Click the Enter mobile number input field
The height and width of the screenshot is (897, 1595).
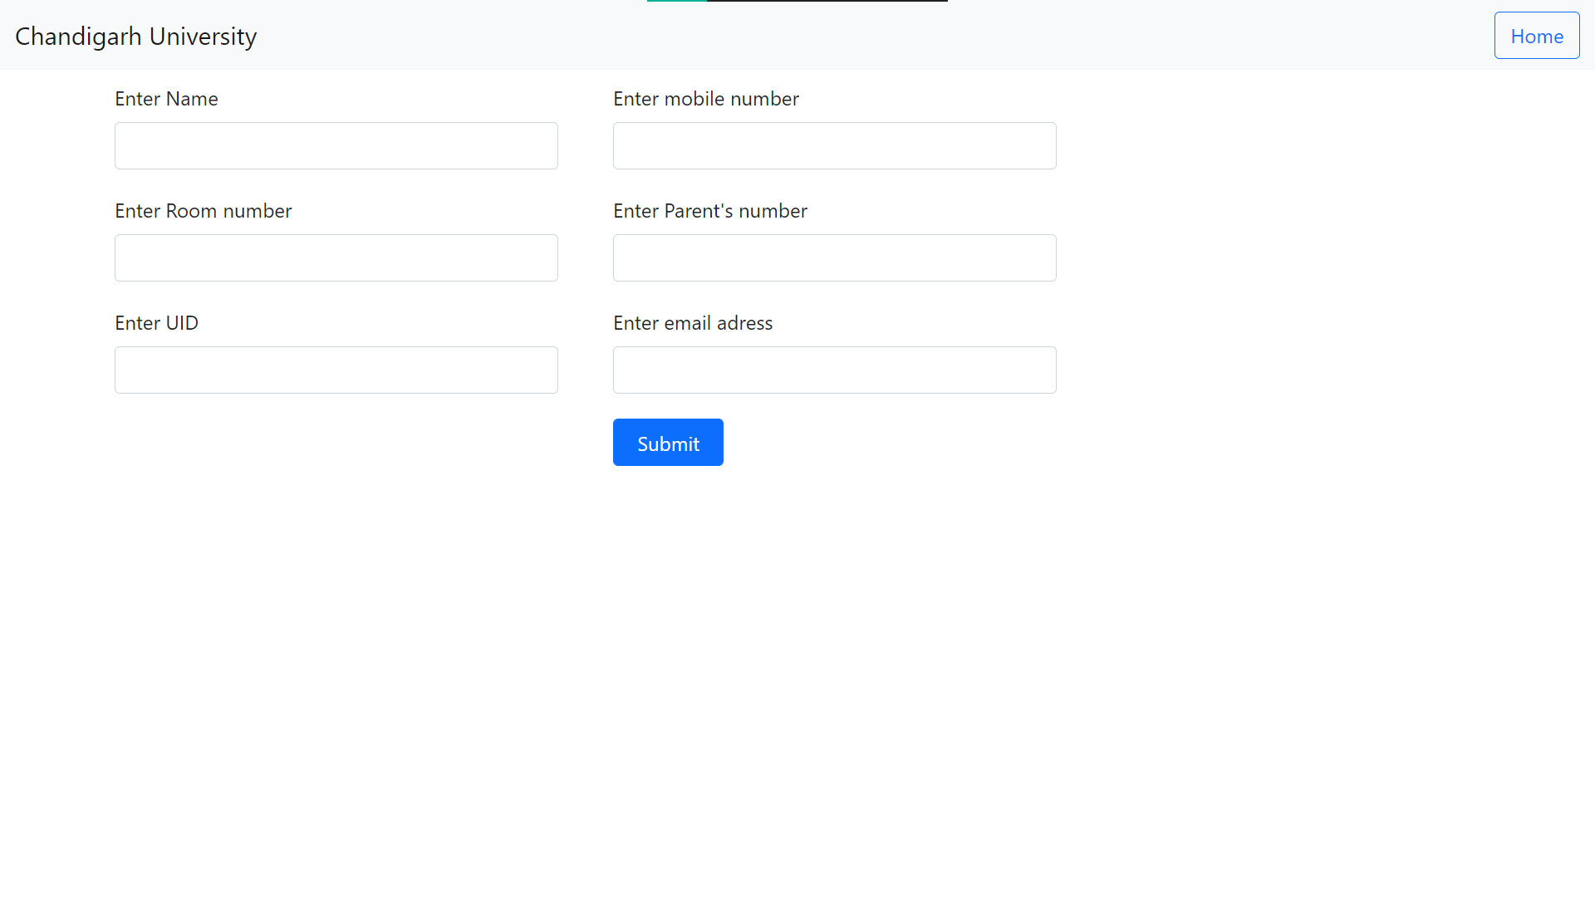click(834, 145)
